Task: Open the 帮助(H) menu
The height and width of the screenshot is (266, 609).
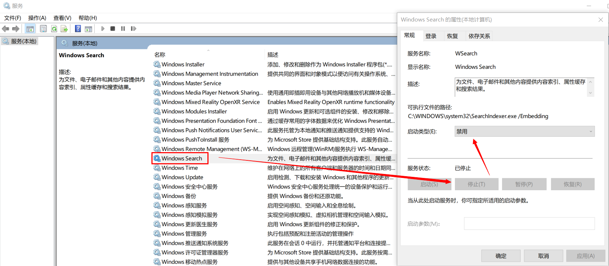Action: tap(88, 18)
